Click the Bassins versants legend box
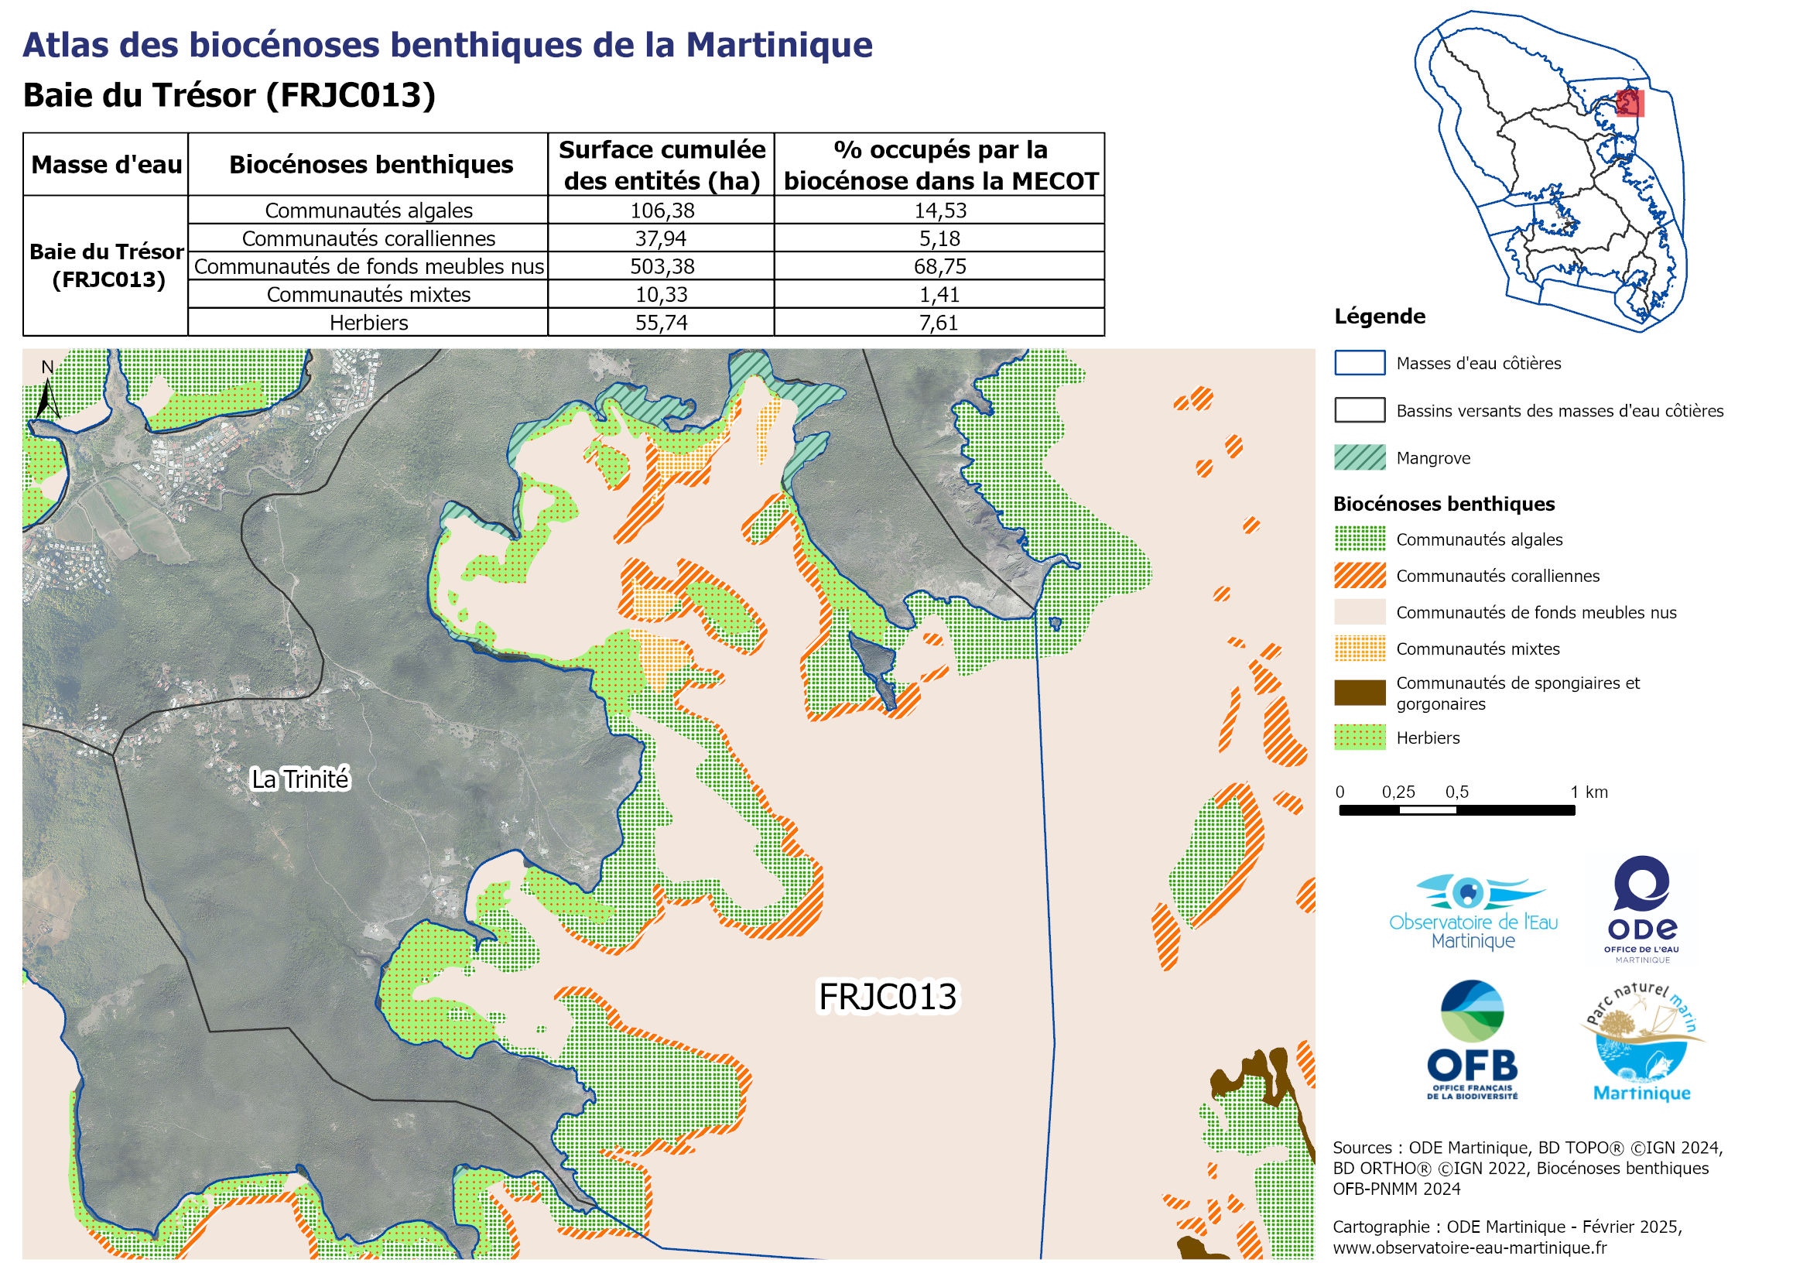Image resolution: width=1810 pixels, height=1280 pixels. click(x=1359, y=411)
